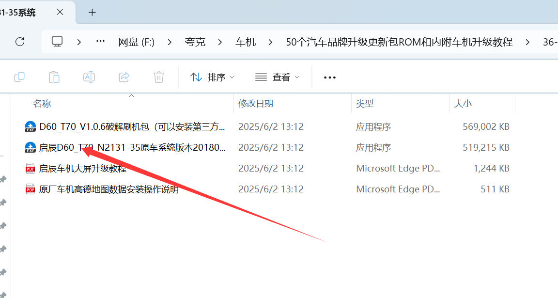Image resolution: width=558 pixels, height=298 pixels.
Task: Open the See more options menu
Action: (329, 77)
